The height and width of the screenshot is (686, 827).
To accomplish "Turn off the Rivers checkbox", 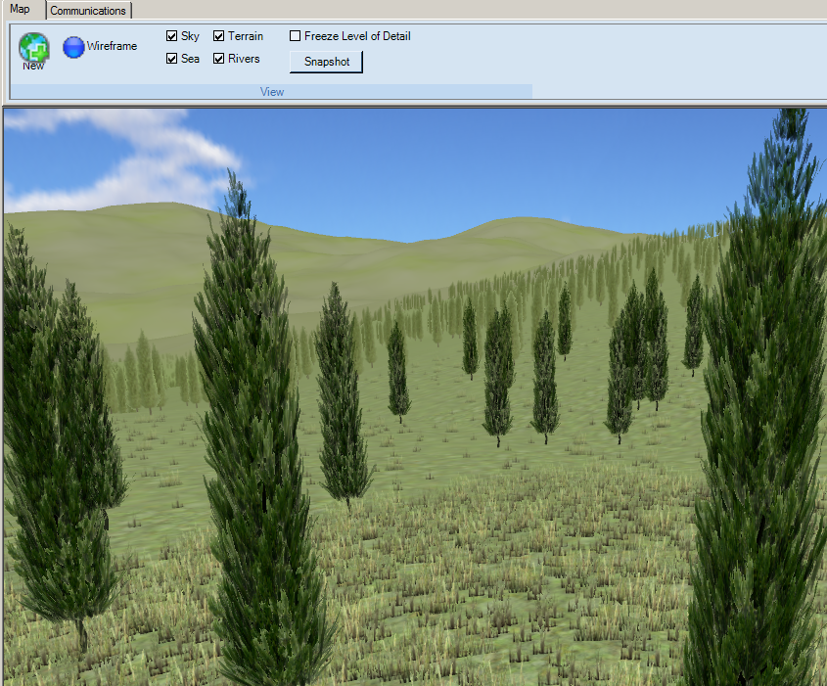I will 219,59.
